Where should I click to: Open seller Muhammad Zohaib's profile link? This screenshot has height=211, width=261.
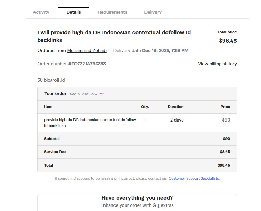coord(87,51)
